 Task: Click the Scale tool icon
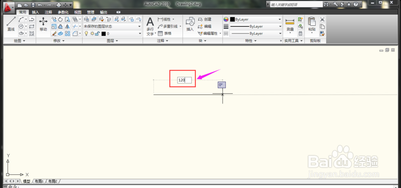coord(54,26)
